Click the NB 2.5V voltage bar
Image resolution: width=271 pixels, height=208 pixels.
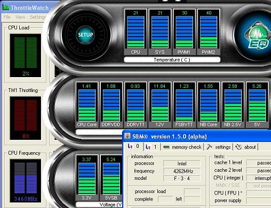click(x=233, y=105)
